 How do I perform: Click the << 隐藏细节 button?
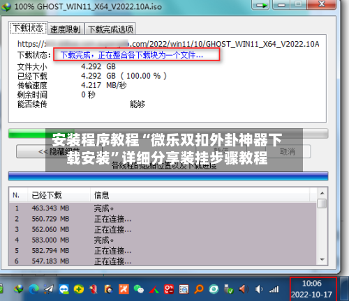point(59,152)
